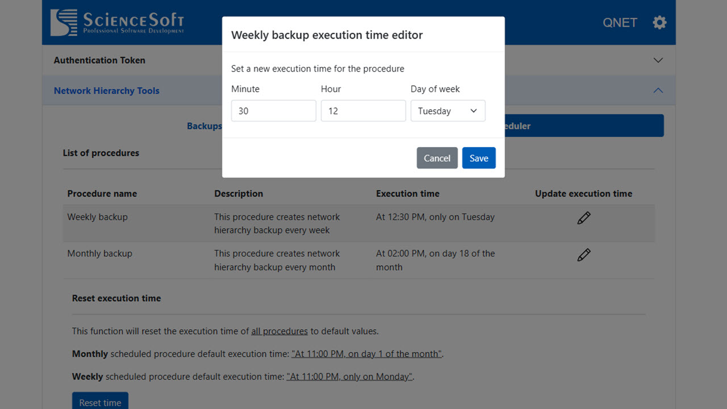
Task: Click the Procedure name column header
Action: click(102, 193)
